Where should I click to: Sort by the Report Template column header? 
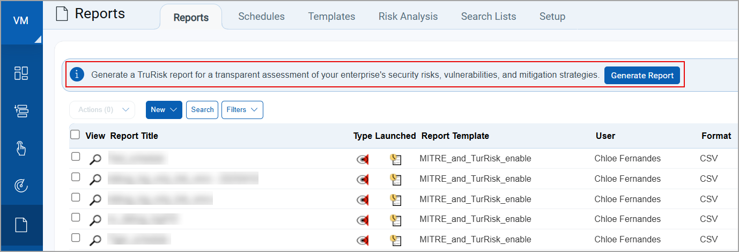(x=455, y=136)
